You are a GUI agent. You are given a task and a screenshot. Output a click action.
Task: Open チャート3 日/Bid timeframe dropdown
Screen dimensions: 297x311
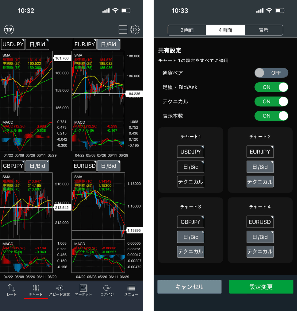tap(191, 237)
